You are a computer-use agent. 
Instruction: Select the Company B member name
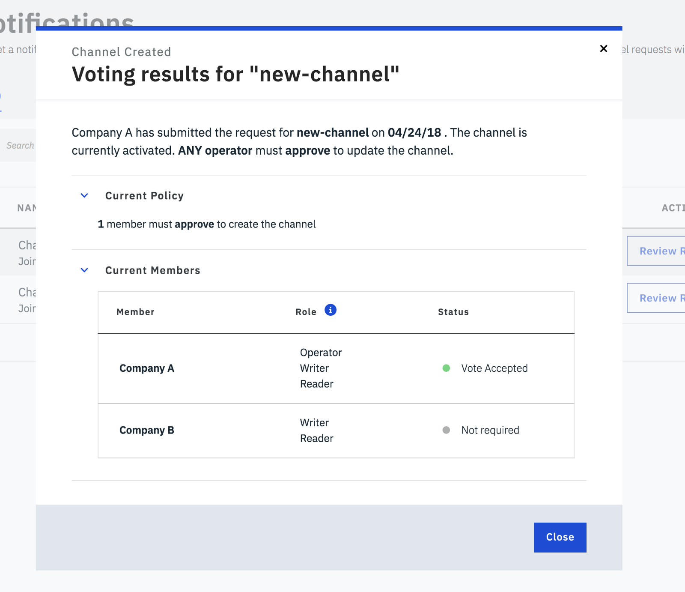[147, 430]
